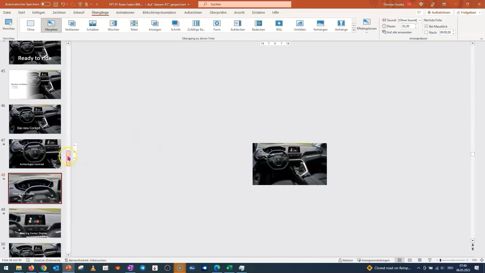Open the Animationen ribbon tab
485x273 pixels.
[x=126, y=12]
